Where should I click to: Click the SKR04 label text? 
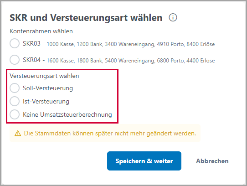tap(31, 60)
